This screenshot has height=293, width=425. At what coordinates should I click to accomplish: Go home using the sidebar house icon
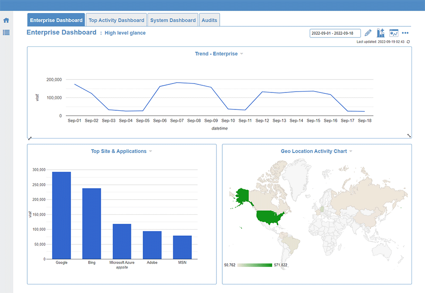6,20
